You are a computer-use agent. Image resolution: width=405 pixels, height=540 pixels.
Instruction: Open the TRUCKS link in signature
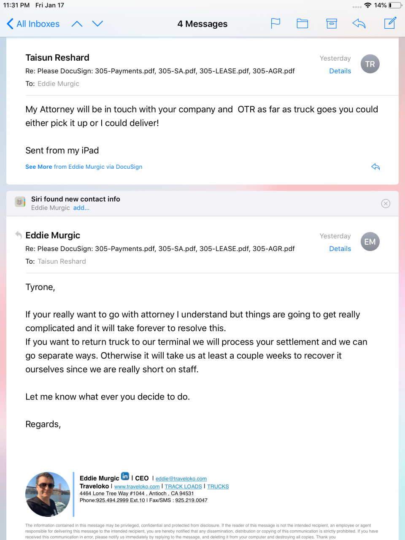pos(218,486)
